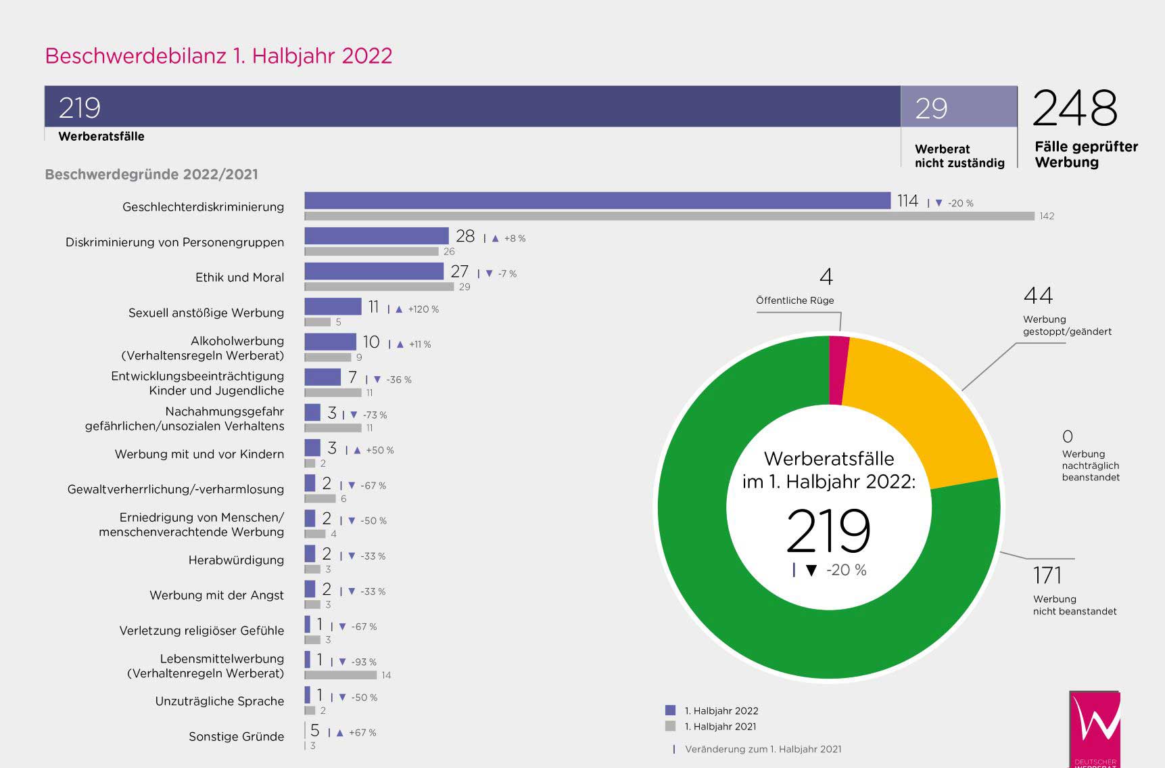The height and width of the screenshot is (768, 1165).
Task: Click the label Sonstige Gründe
Action: coord(236,737)
